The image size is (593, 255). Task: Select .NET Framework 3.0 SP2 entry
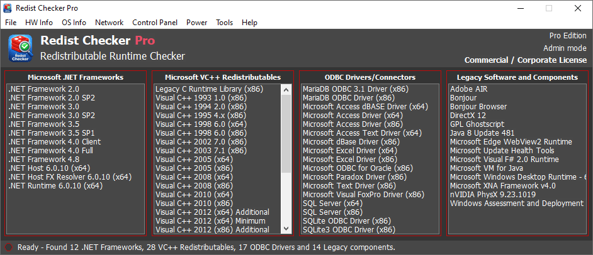click(52, 116)
